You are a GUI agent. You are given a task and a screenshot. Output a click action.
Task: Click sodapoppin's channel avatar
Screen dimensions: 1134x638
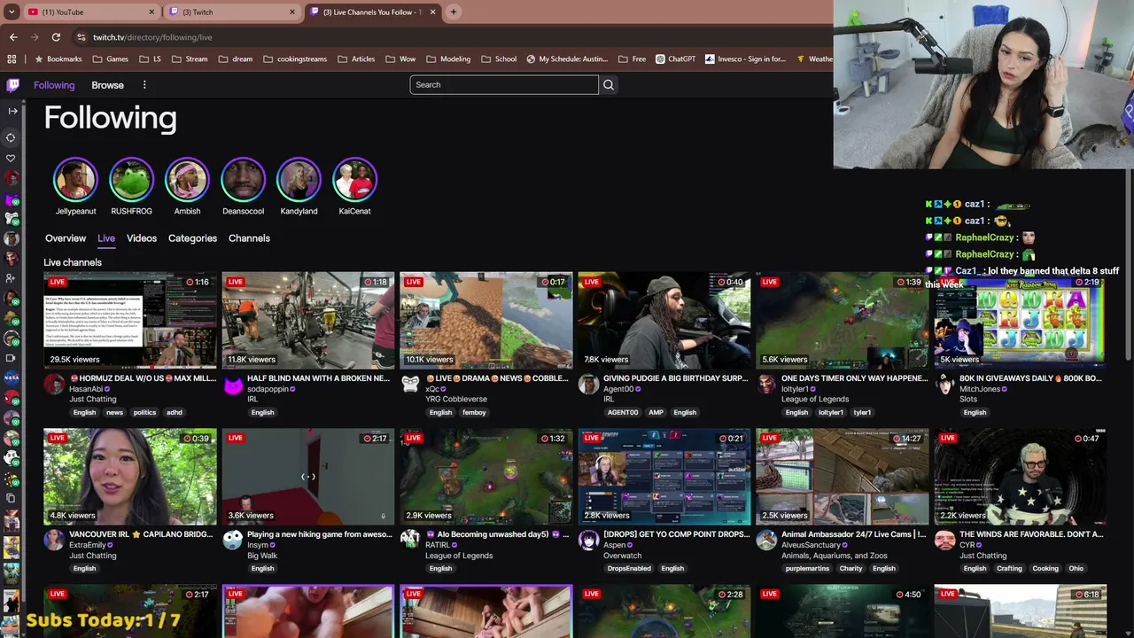[233, 384]
